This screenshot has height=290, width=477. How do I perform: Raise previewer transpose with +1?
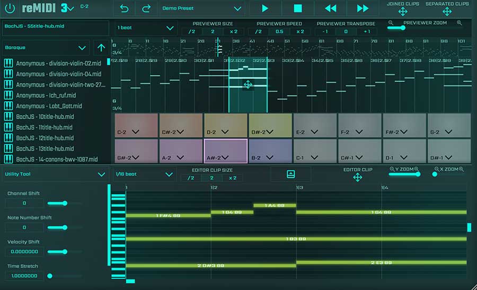367,32
